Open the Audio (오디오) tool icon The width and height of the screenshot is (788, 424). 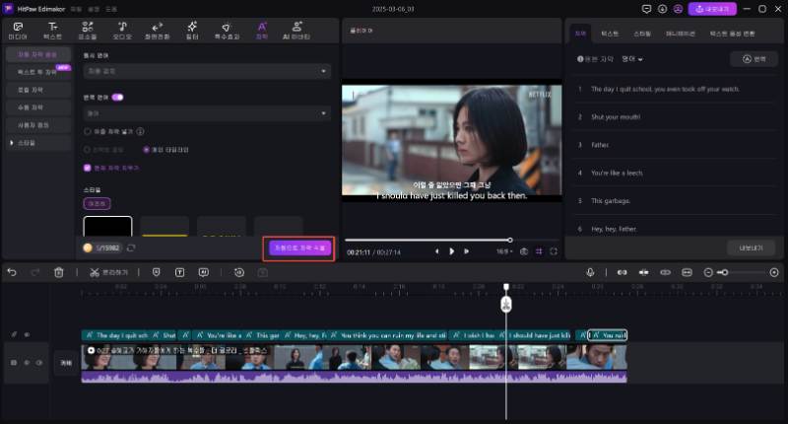click(x=122, y=30)
